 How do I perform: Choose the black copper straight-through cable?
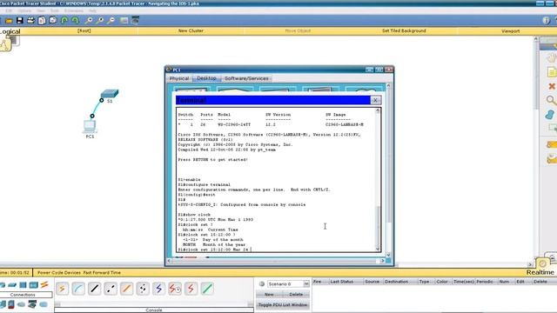pos(94,289)
